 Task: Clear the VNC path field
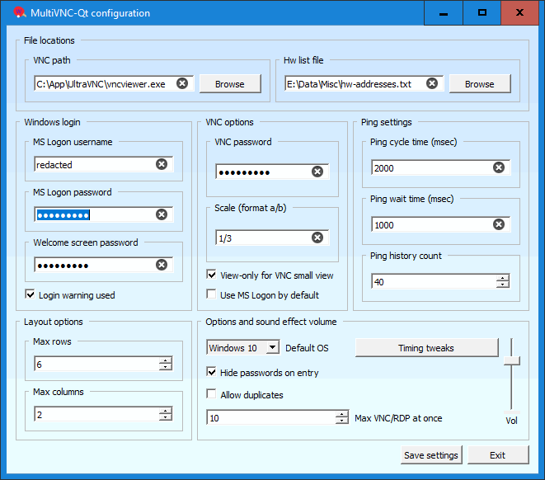pos(182,83)
